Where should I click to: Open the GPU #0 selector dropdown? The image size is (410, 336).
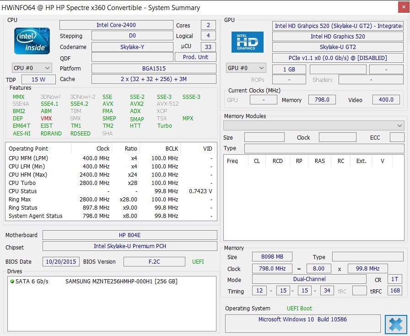(x=246, y=68)
